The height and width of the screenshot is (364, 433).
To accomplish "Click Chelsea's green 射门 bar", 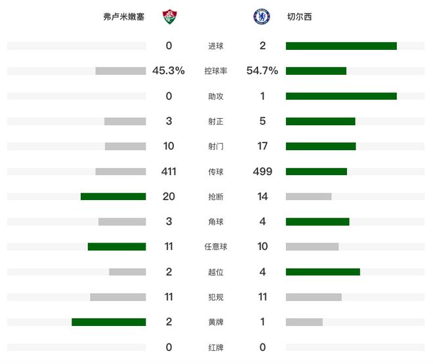I will (321, 146).
